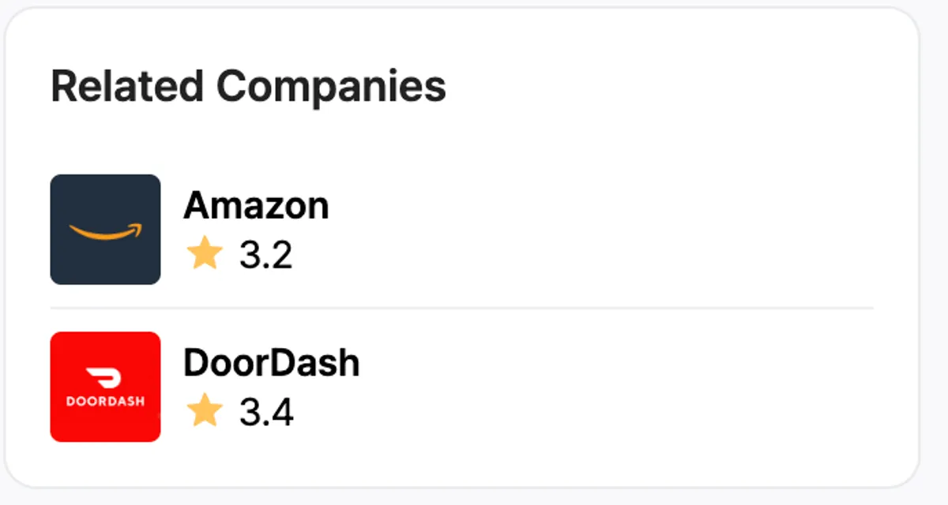
Task: Open the DoorDash company name link
Action: pos(271,363)
